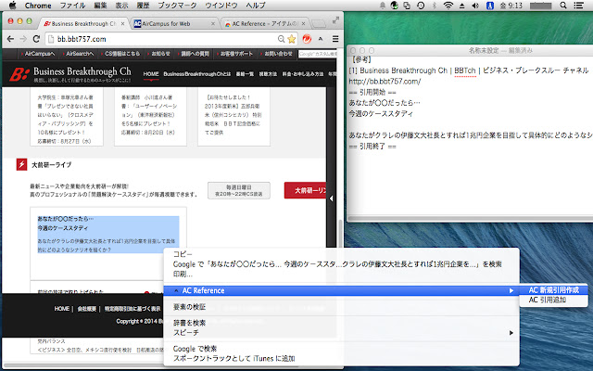
Task: Click HOME in the page footer
Action: pos(62,309)
